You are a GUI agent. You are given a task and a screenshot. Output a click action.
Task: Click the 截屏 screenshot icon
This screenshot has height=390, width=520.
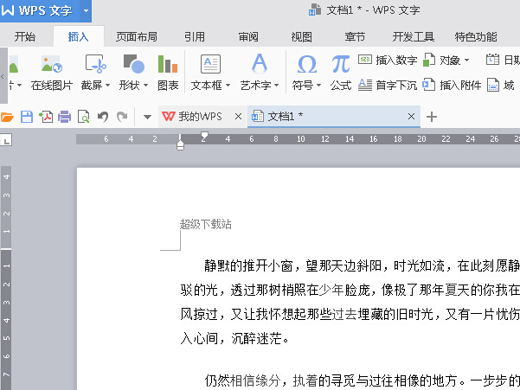pyautogui.click(x=96, y=64)
